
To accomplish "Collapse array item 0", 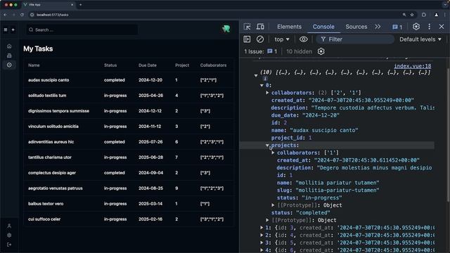I will [262, 85].
